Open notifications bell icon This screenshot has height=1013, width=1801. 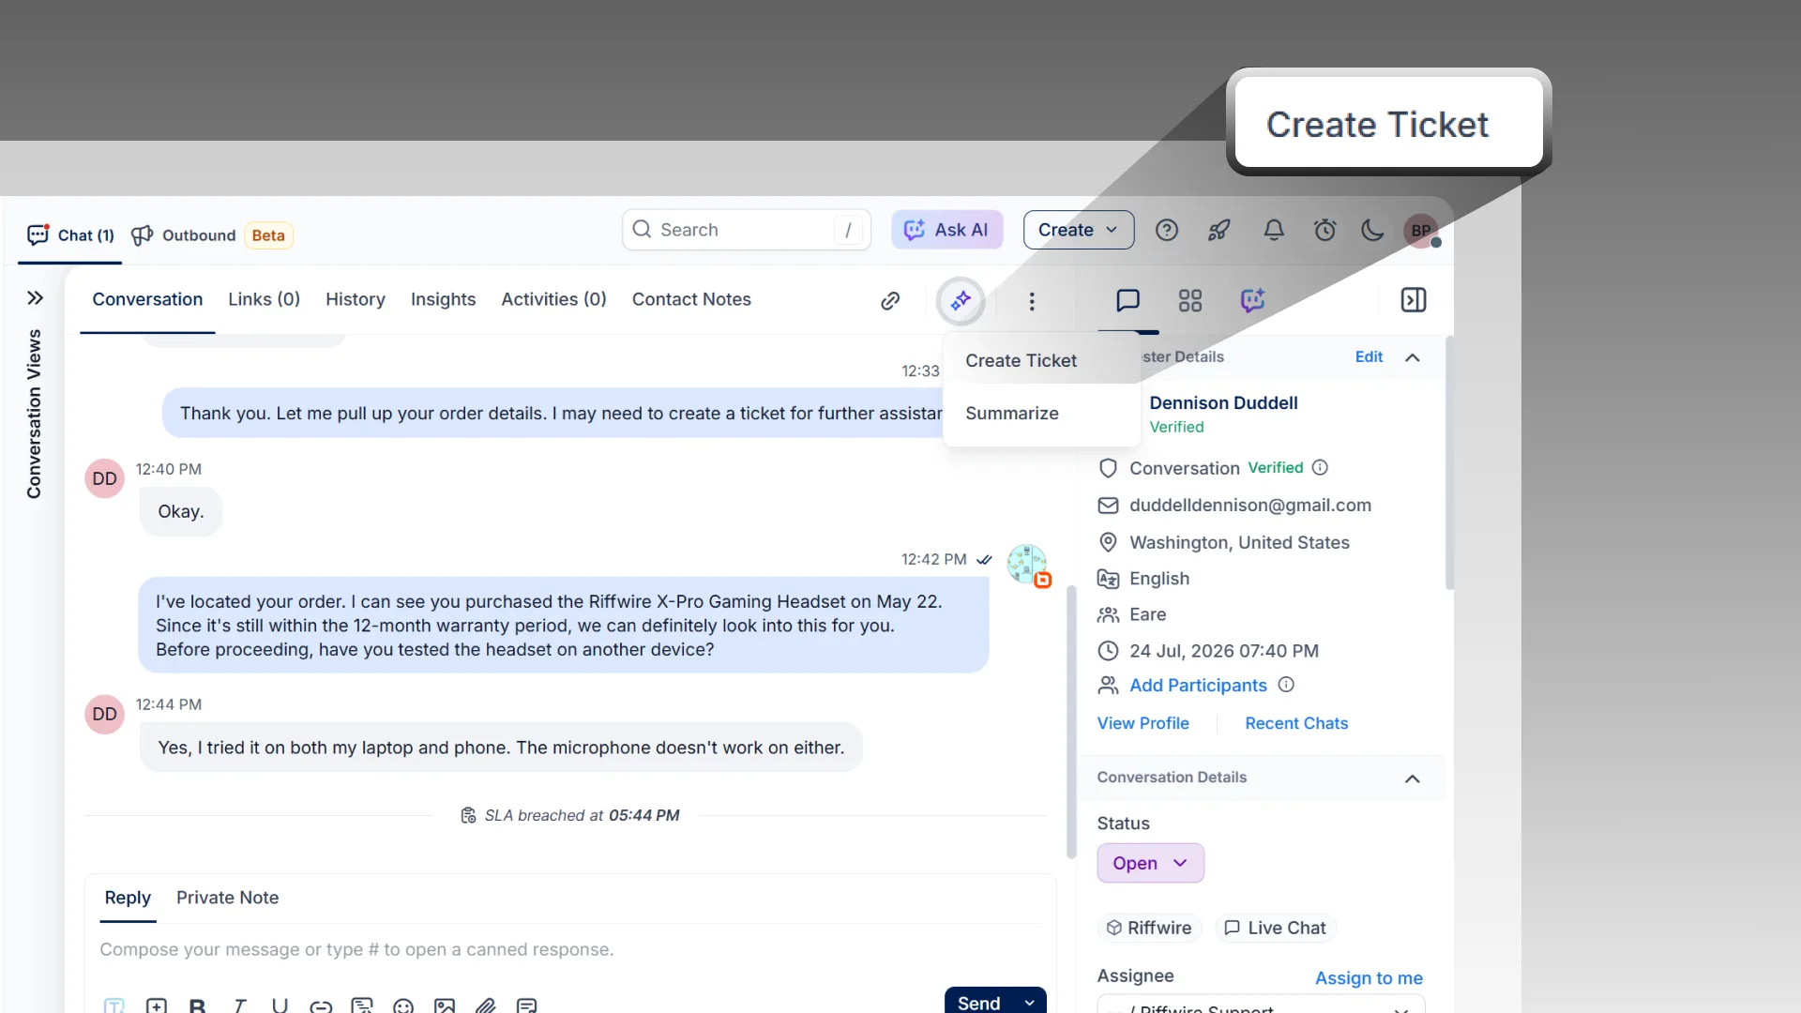coord(1273,230)
